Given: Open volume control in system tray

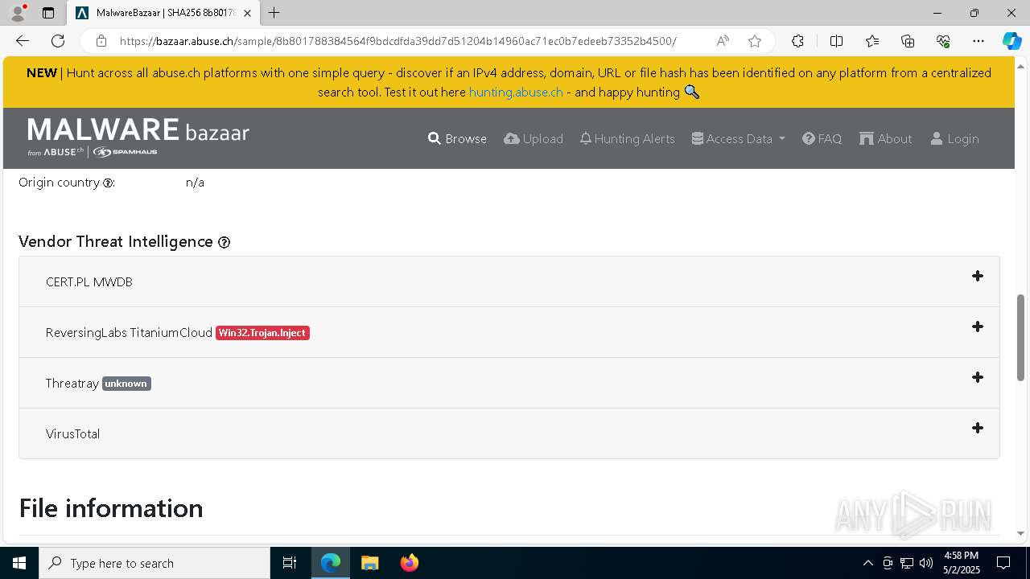Looking at the screenshot, I should pos(926,563).
